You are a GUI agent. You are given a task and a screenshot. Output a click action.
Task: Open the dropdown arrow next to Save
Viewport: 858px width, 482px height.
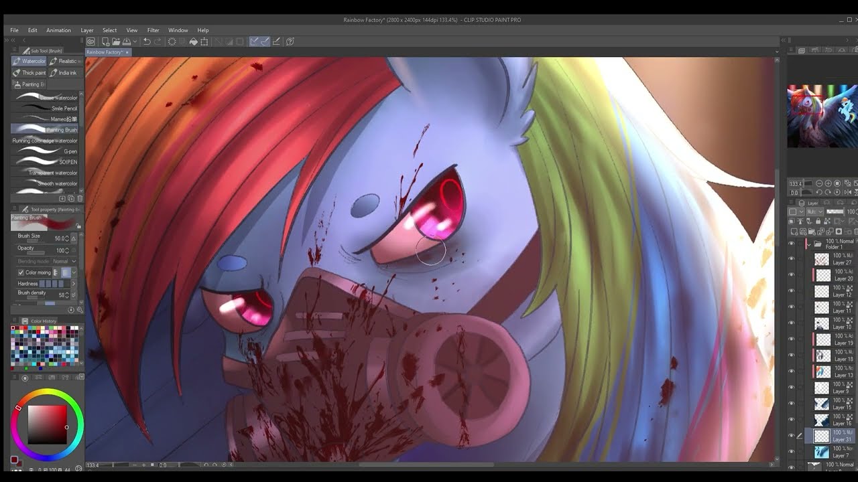135,42
